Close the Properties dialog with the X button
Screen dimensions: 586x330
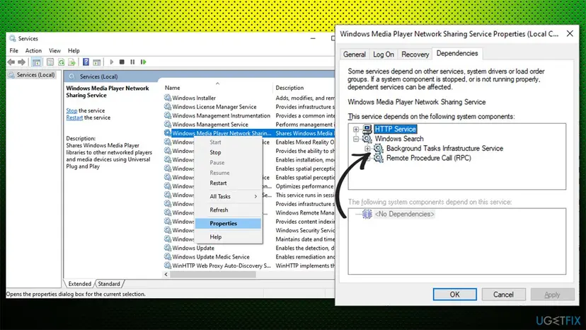pyautogui.click(x=570, y=34)
